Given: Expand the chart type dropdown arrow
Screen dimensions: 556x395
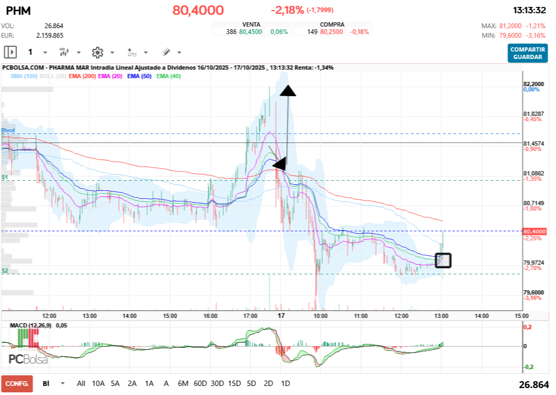Looking at the screenshot, I should (x=79, y=53).
